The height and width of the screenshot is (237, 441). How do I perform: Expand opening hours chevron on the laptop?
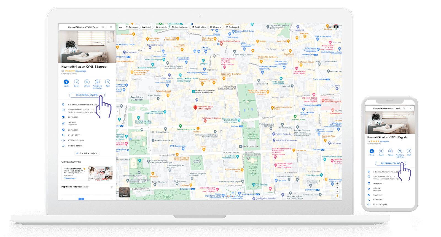pyautogui.click(x=93, y=110)
